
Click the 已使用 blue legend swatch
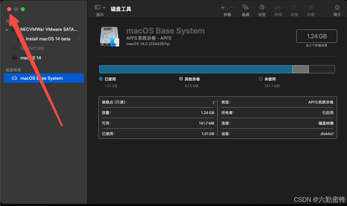coord(101,79)
